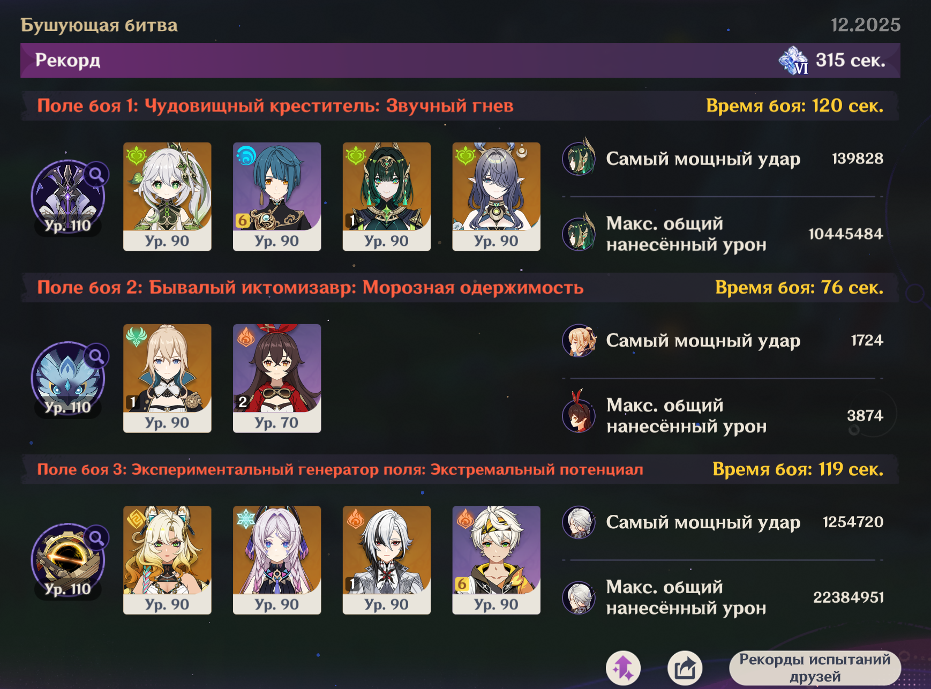931x689 pixels.
Task: Select the blue-haired Hydro character card
Action: (x=277, y=197)
